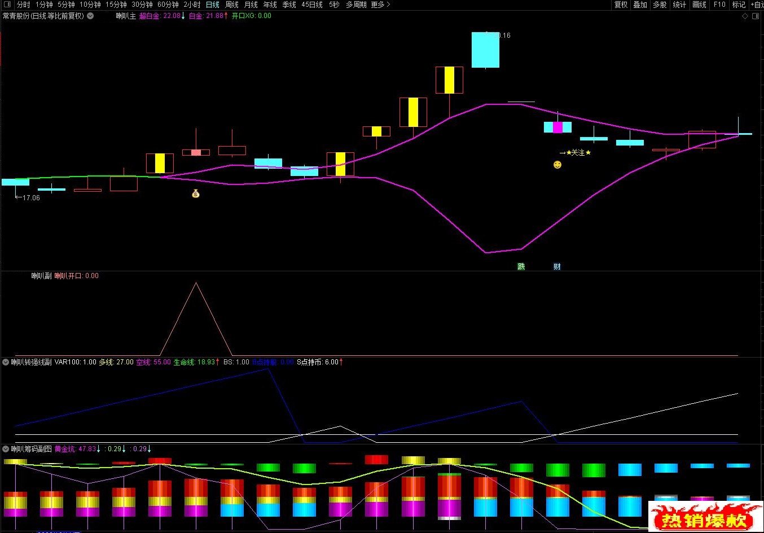Click the 超白金: 22.08 indicator value
Viewport: 764px width, 533px height.
pyautogui.click(x=163, y=16)
